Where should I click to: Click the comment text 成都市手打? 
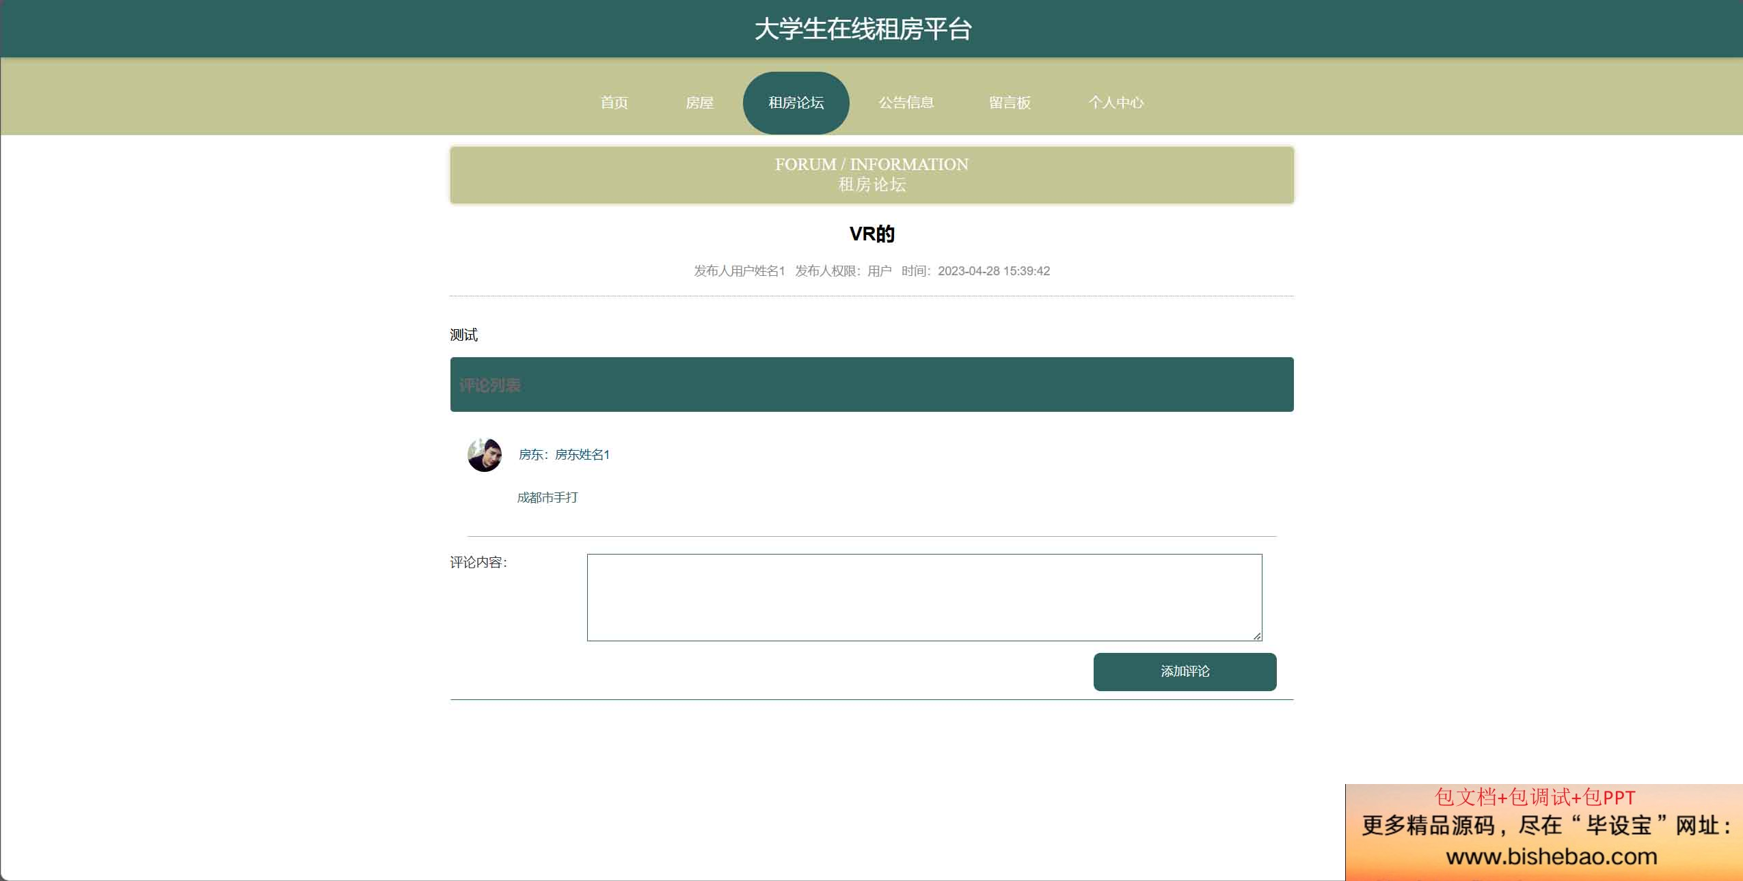[547, 498]
